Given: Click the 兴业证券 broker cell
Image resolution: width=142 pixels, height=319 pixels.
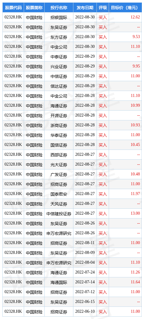Looking at the screenshot, I should [x=59, y=67].
